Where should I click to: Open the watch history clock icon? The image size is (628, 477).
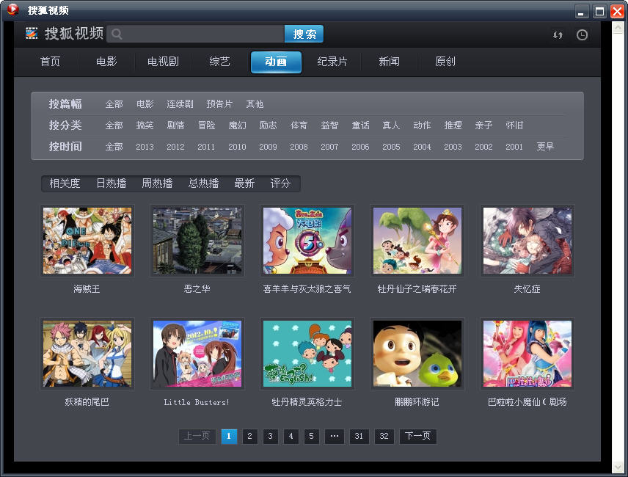pyautogui.click(x=582, y=34)
